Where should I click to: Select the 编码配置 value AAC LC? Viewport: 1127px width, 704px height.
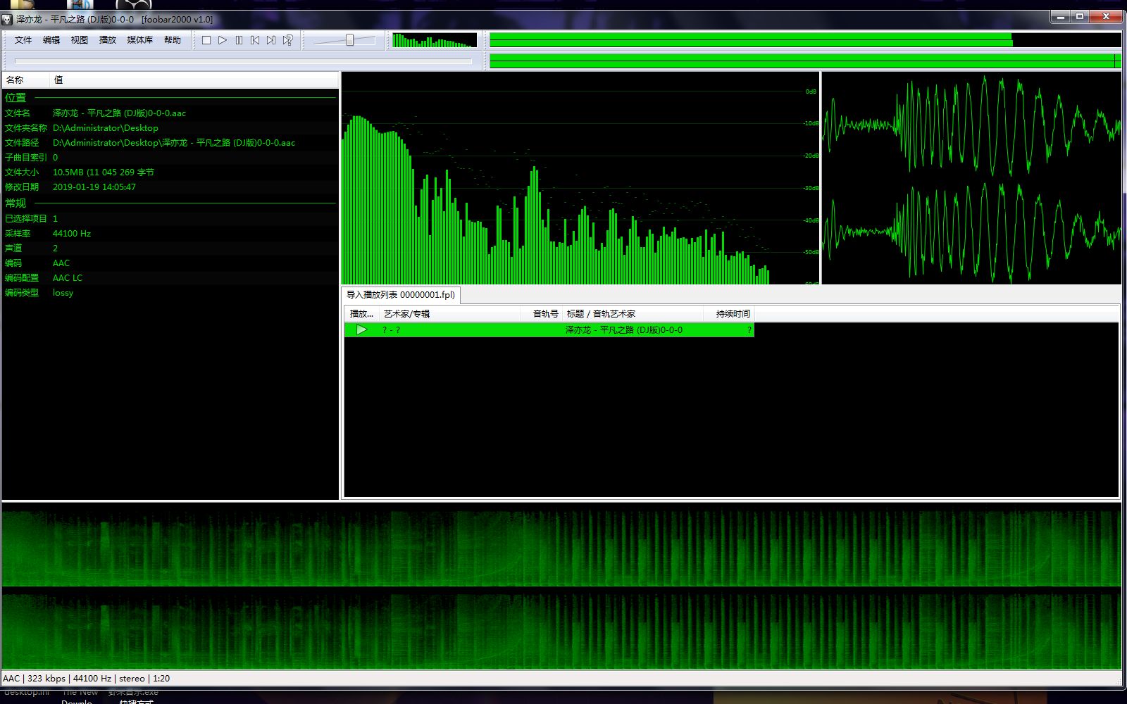pos(68,277)
